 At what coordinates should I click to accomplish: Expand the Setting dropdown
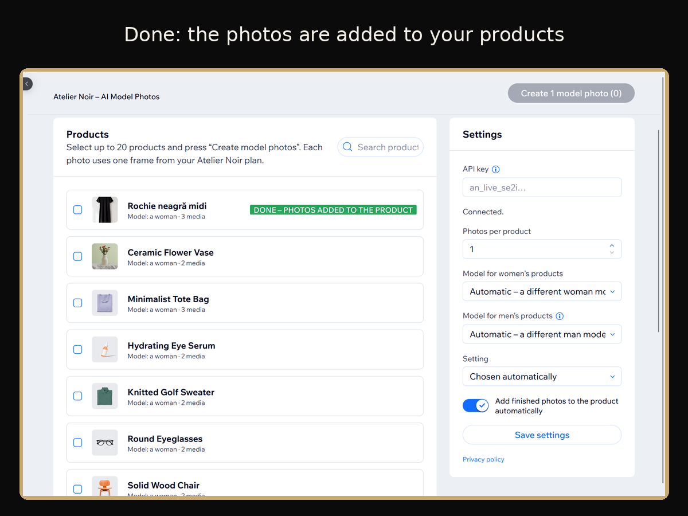click(x=542, y=377)
